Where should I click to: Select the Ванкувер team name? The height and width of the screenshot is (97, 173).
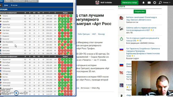[6, 50]
